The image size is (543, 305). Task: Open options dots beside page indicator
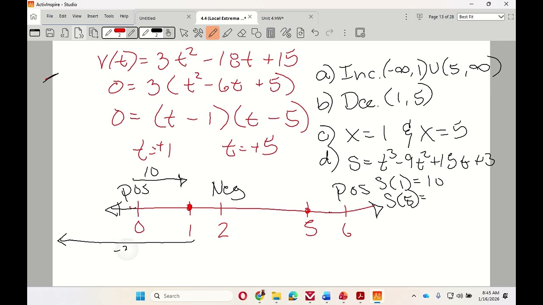406,17
